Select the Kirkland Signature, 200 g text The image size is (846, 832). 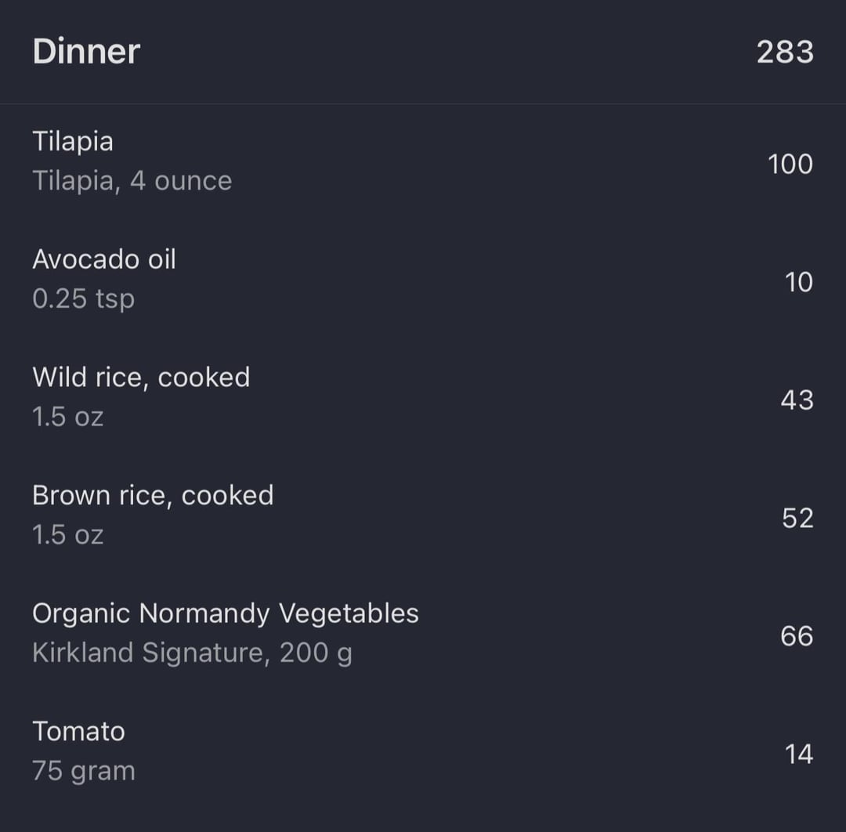click(193, 653)
